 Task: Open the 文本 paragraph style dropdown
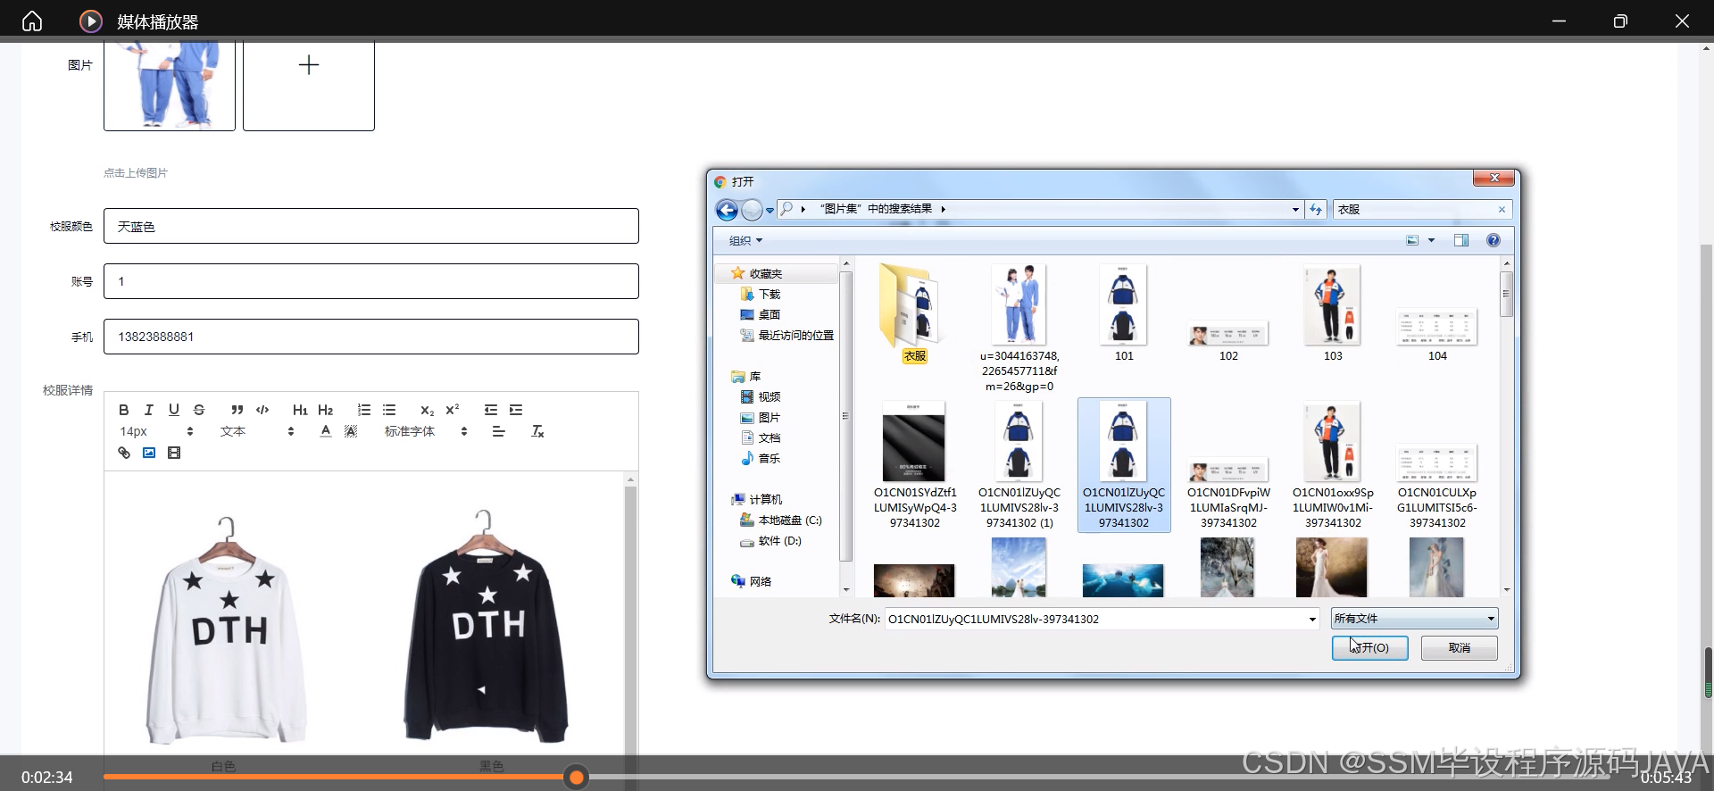pyautogui.click(x=257, y=431)
